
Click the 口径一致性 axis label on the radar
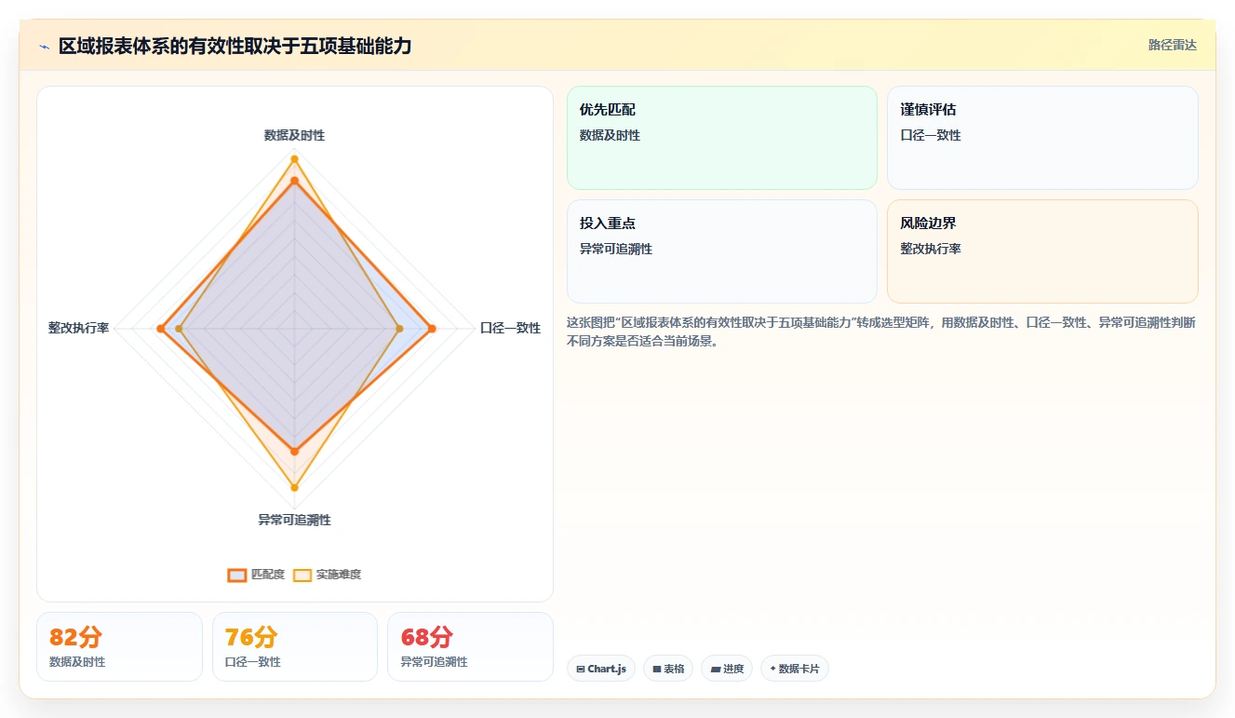(x=510, y=328)
